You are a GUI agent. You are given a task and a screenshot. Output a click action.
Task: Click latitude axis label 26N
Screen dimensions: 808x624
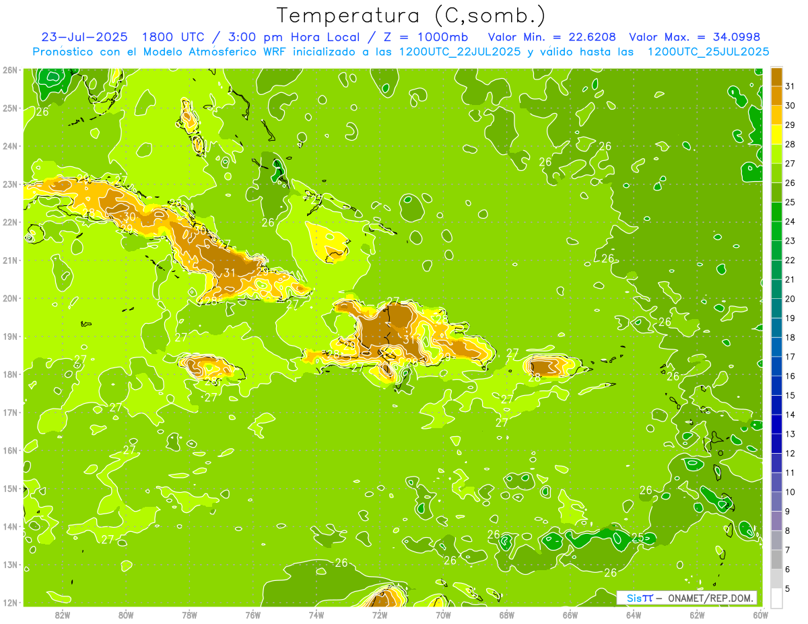pyautogui.click(x=10, y=70)
